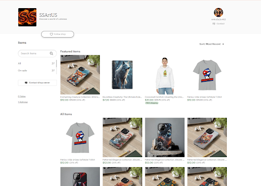Click the FREE shipping badge

tap(151, 103)
